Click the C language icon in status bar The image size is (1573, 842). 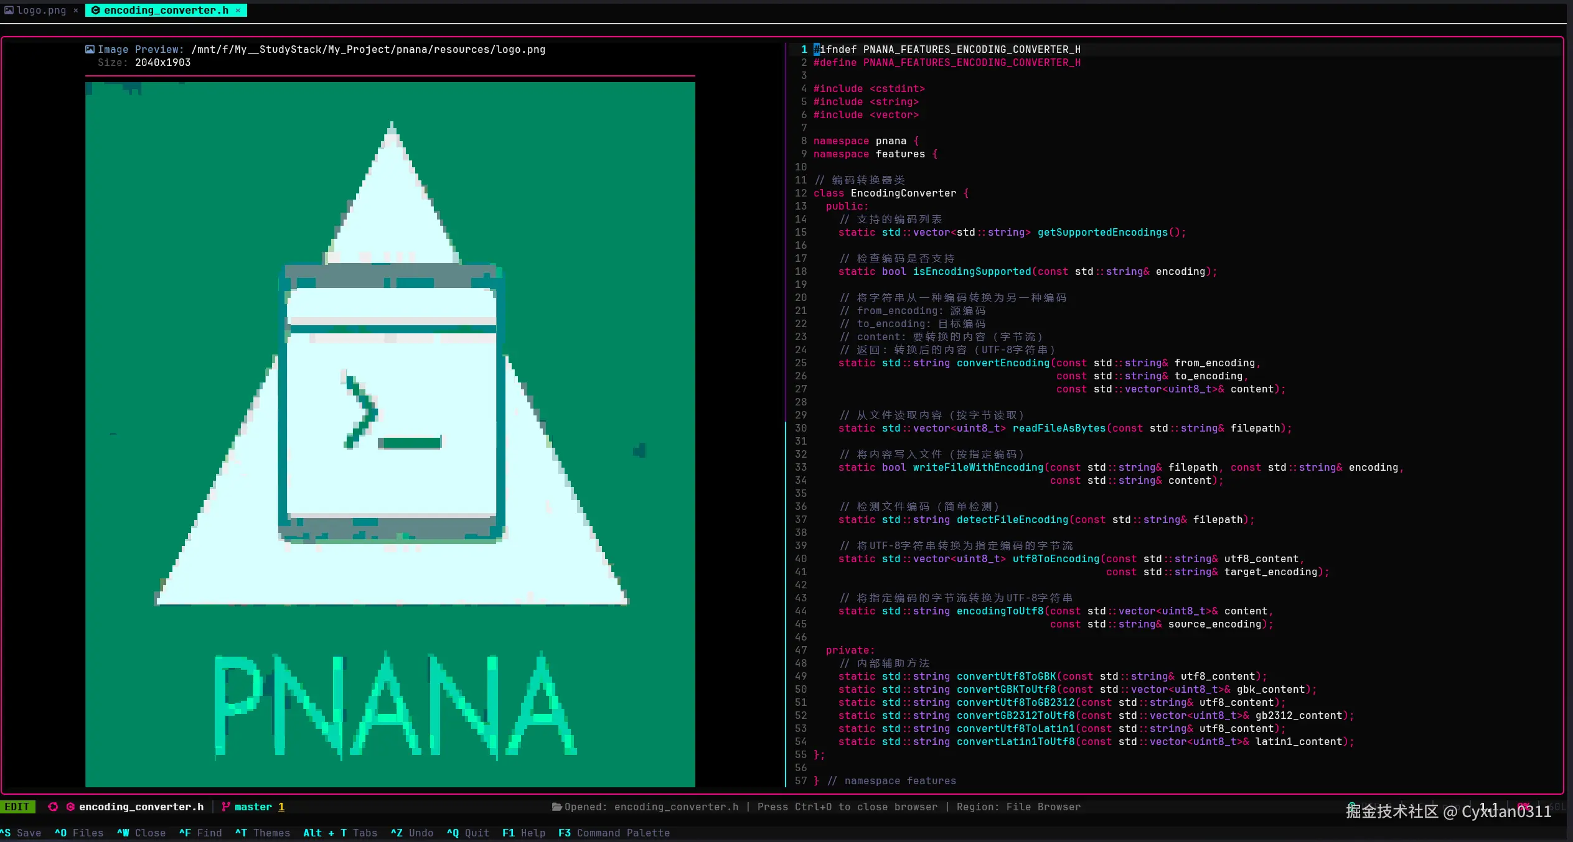(x=70, y=807)
